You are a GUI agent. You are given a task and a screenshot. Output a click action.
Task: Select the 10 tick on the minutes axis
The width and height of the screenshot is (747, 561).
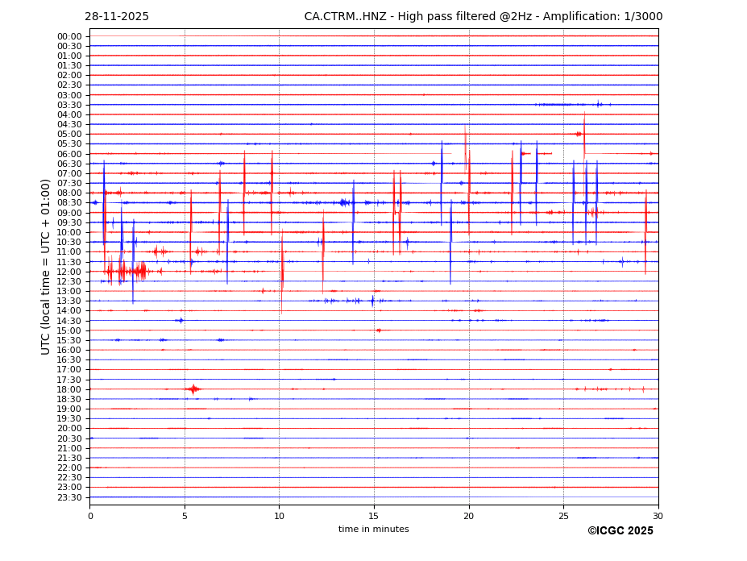point(279,516)
